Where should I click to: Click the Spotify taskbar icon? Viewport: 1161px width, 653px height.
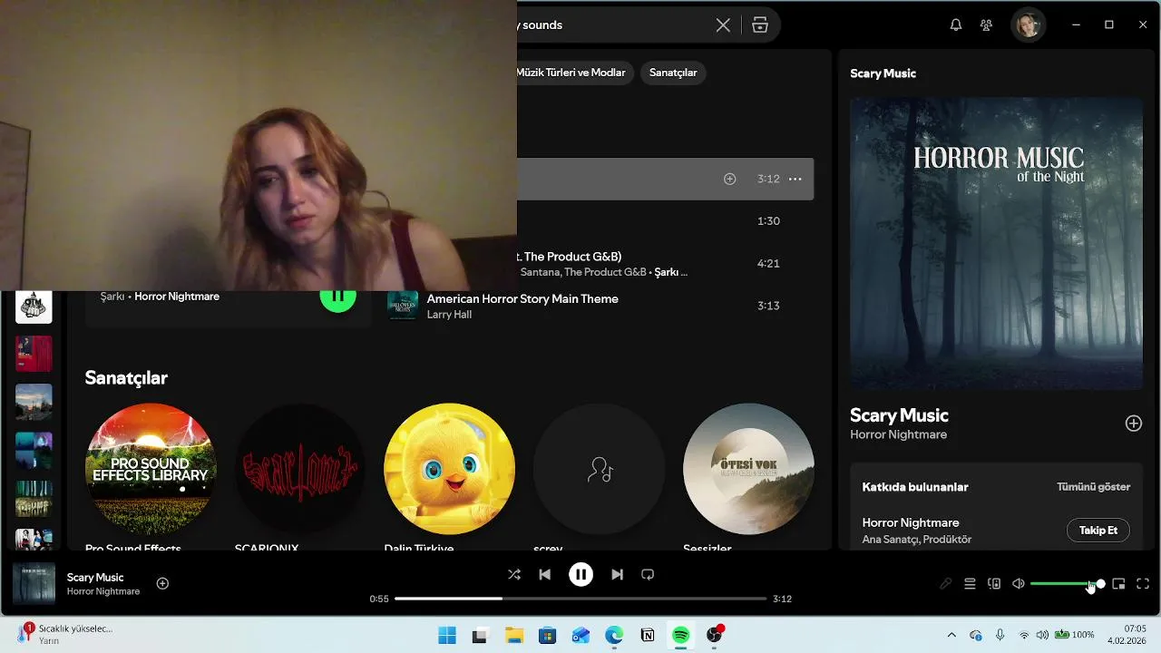click(x=680, y=635)
